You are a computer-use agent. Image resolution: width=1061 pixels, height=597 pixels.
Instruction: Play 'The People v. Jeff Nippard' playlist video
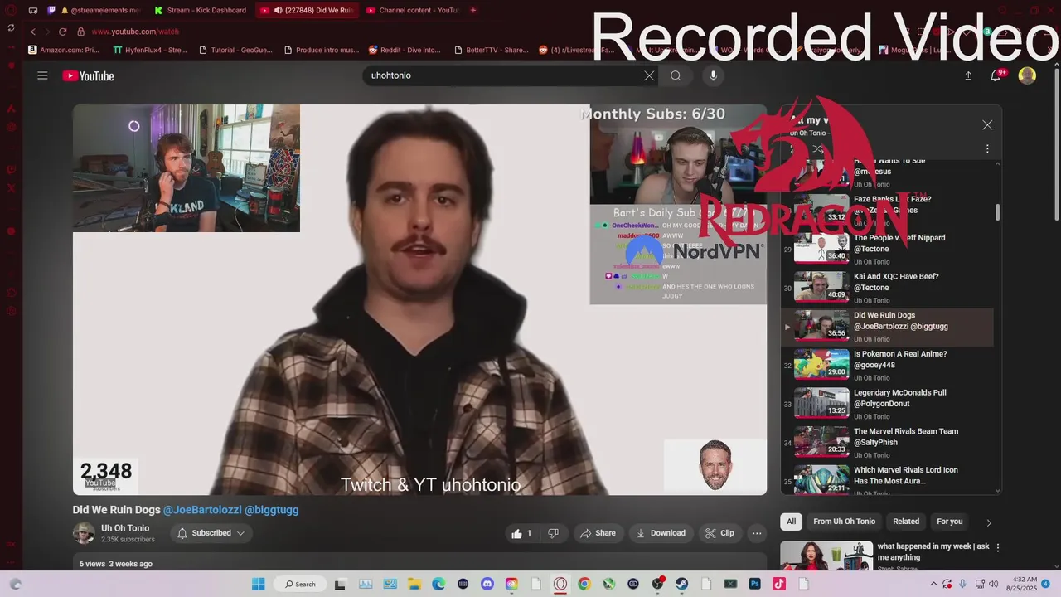click(x=887, y=249)
